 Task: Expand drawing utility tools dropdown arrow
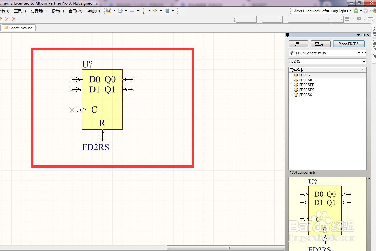pyautogui.click(x=114, y=11)
